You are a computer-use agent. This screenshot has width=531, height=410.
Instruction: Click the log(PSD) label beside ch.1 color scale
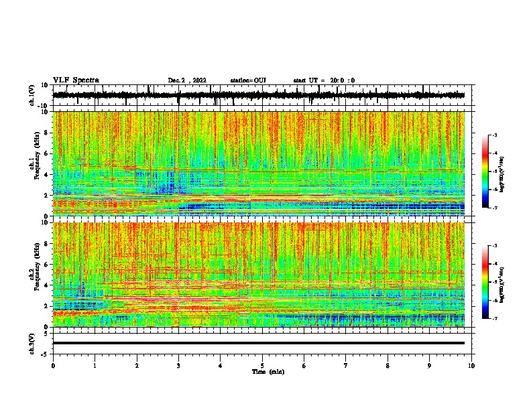503,175
